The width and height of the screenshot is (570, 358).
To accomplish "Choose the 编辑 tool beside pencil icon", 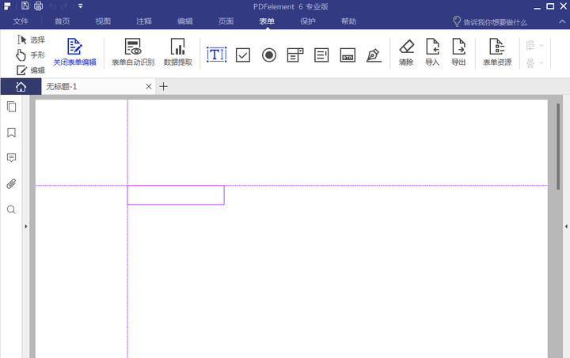I will [x=31, y=70].
